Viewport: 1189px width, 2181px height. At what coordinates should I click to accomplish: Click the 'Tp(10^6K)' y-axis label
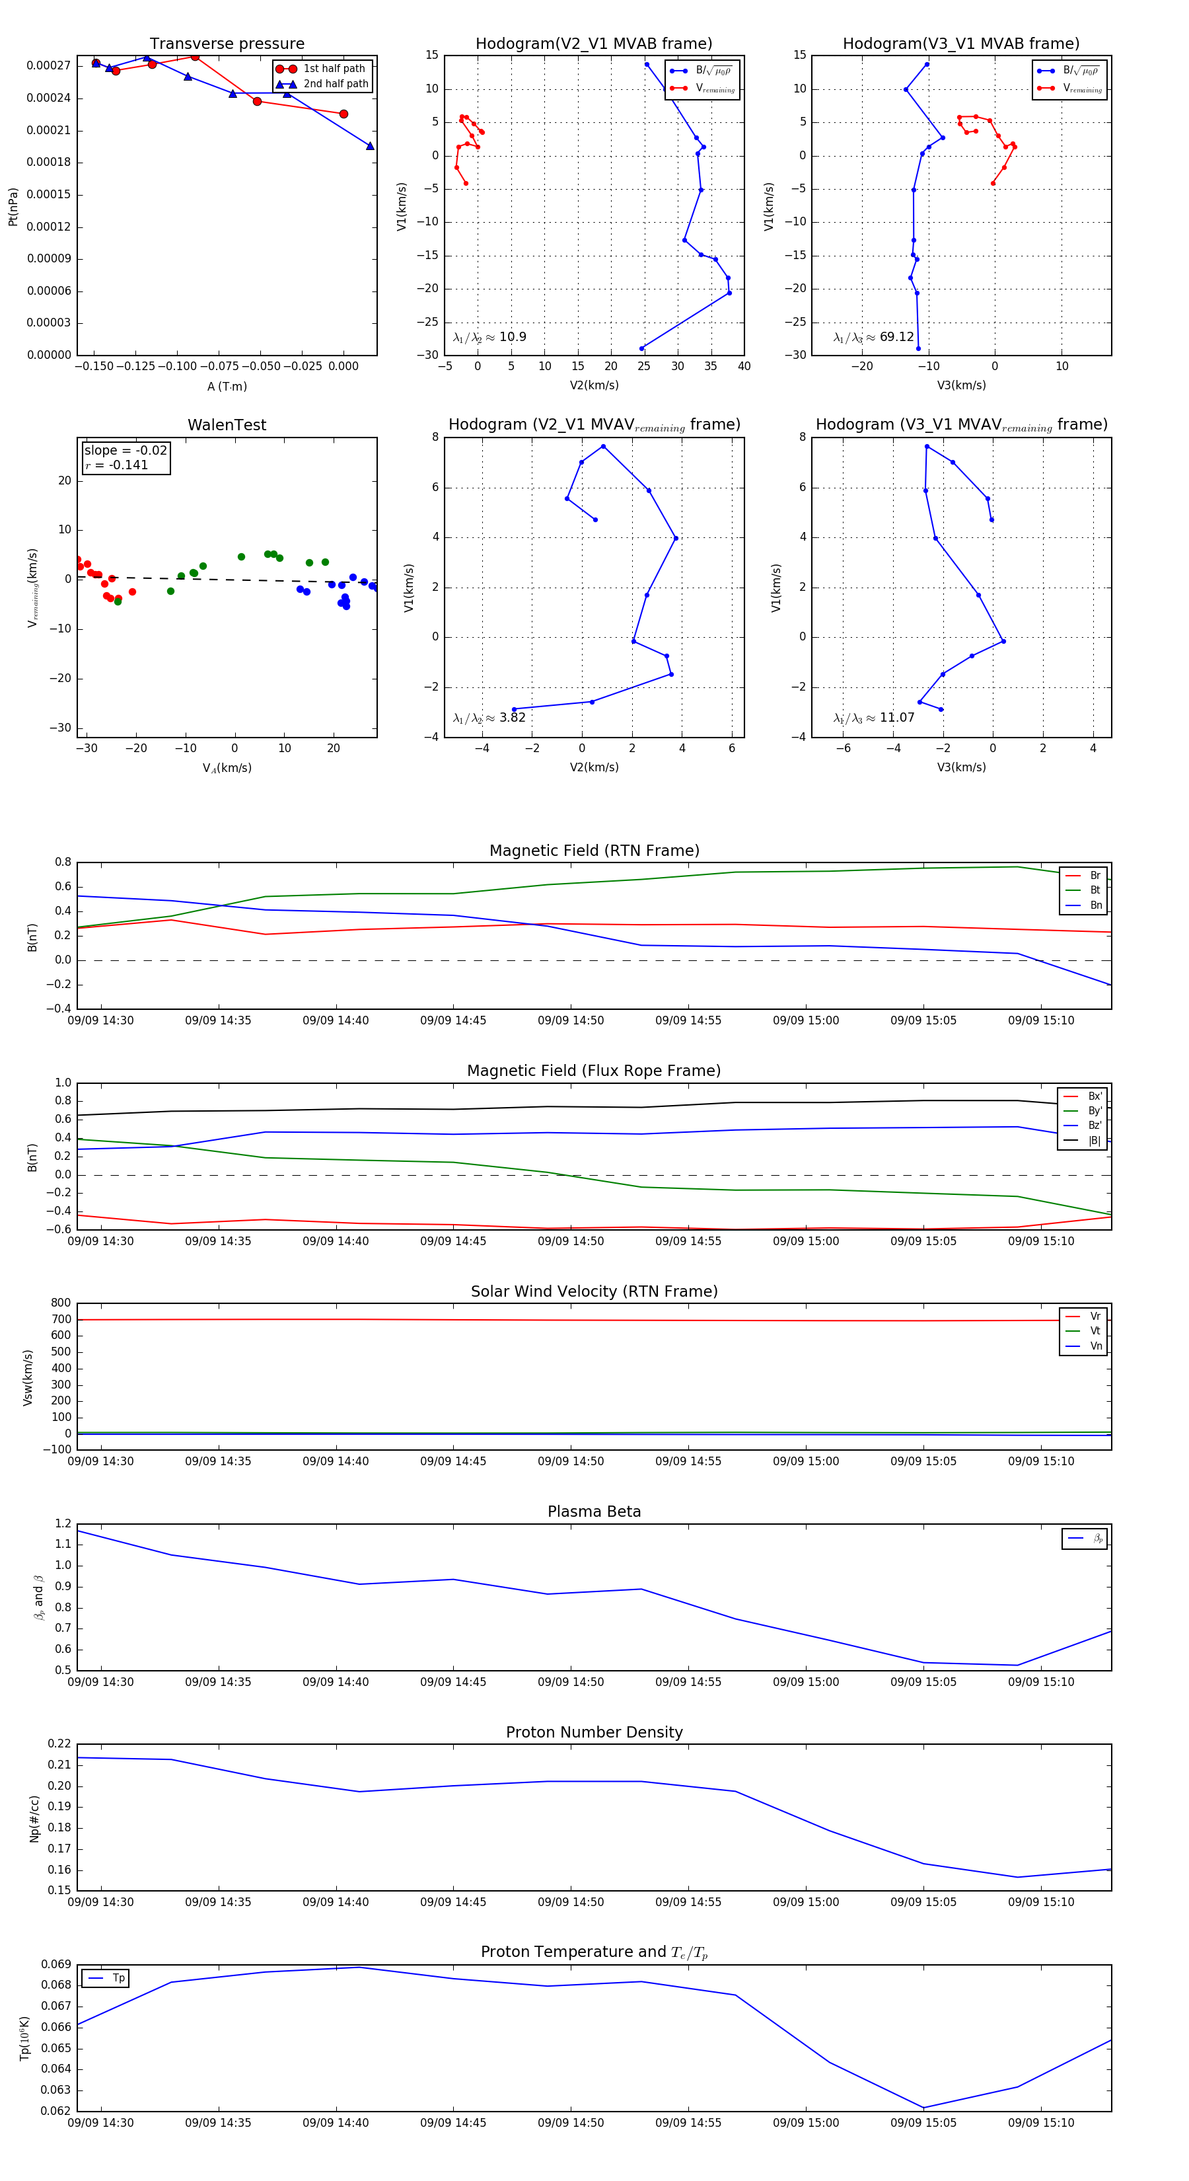click(24, 2038)
